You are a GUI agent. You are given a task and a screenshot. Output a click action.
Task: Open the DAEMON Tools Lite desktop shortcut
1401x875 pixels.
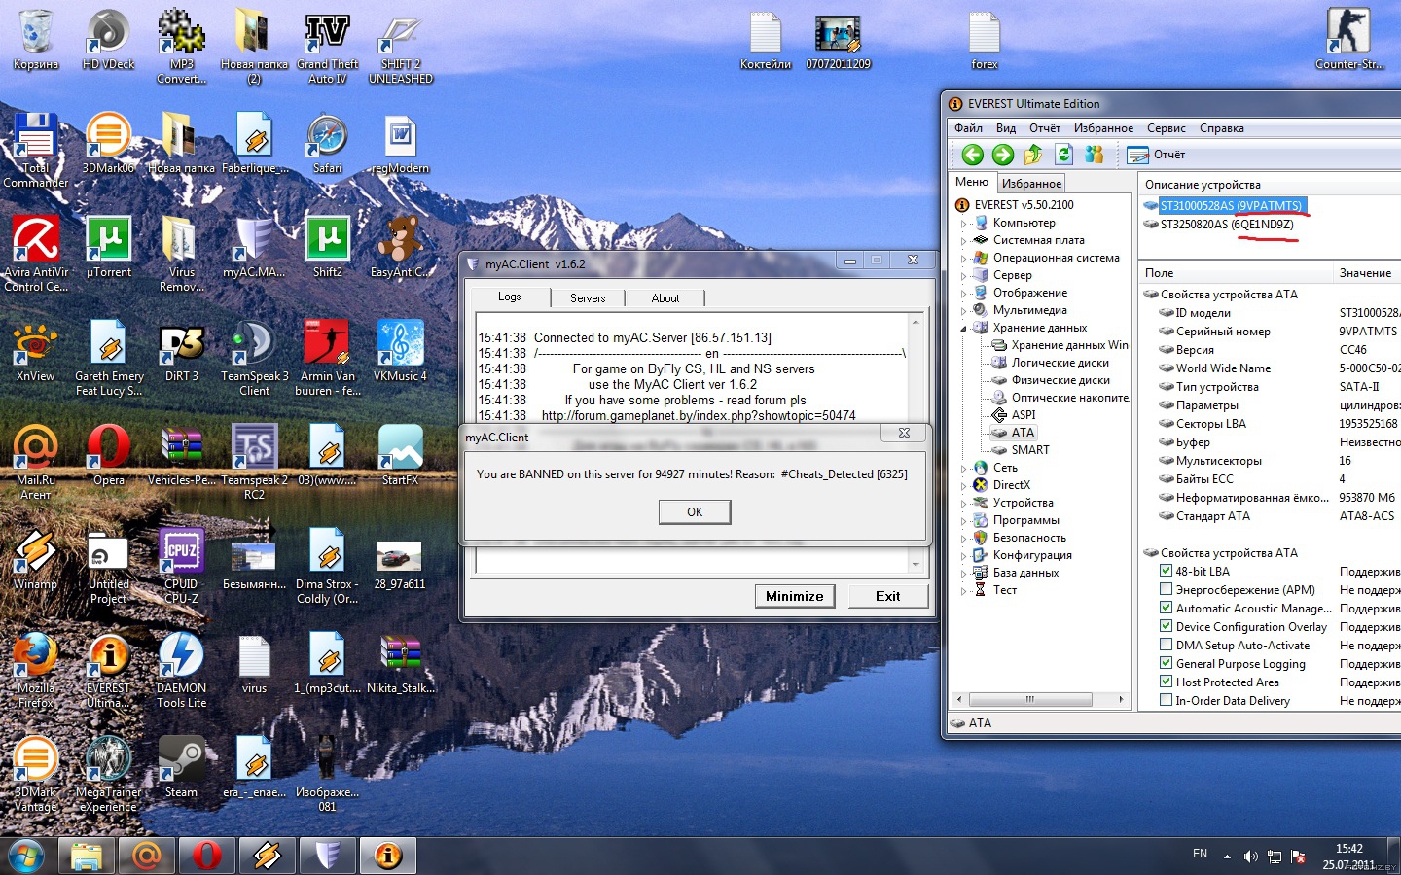pyautogui.click(x=182, y=671)
